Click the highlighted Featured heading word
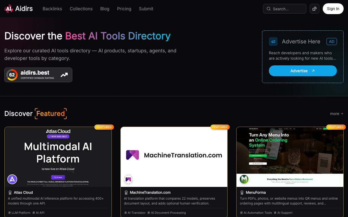 pos(51,114)
